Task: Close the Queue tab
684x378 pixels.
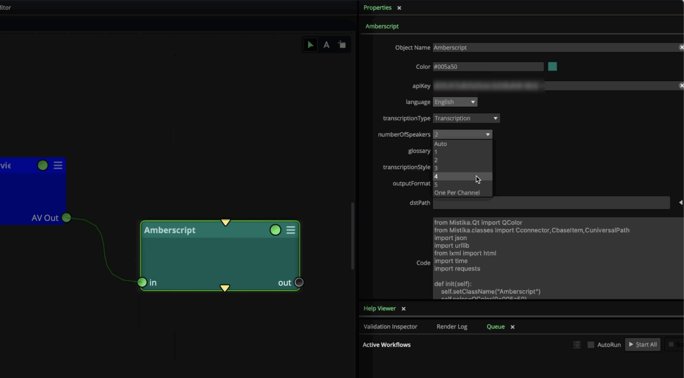Action: [x=512, y=327]
